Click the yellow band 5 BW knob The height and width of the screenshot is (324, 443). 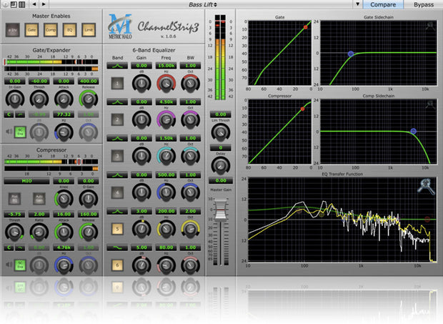coord(191,229)
